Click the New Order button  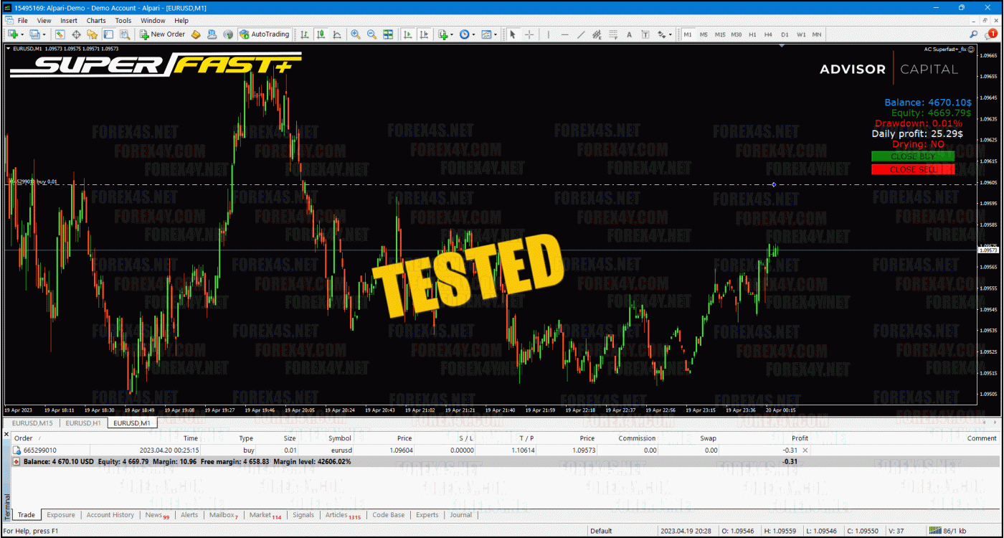point(163,34)
